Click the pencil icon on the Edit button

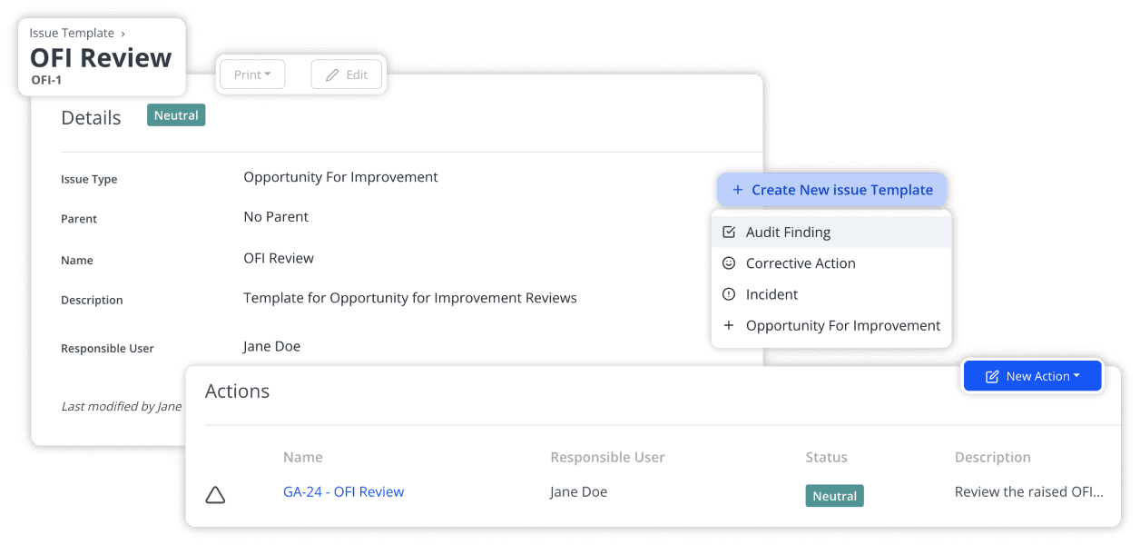331,74
